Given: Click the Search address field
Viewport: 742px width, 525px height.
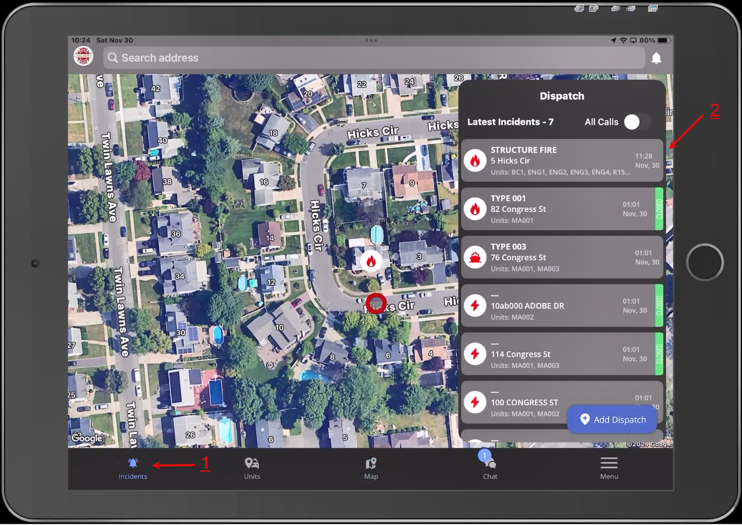Looking at the screenshot, I should 374,58.
